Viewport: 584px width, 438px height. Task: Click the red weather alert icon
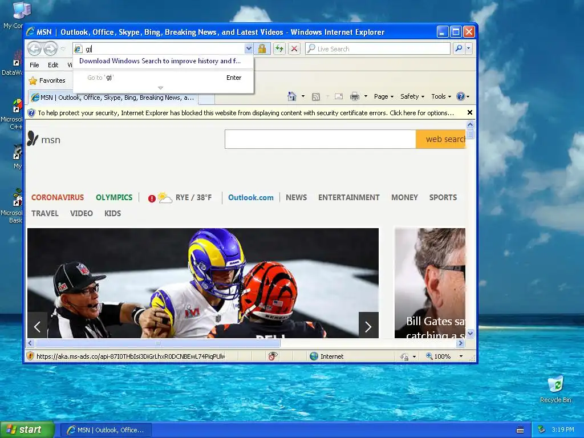[152, 198]
